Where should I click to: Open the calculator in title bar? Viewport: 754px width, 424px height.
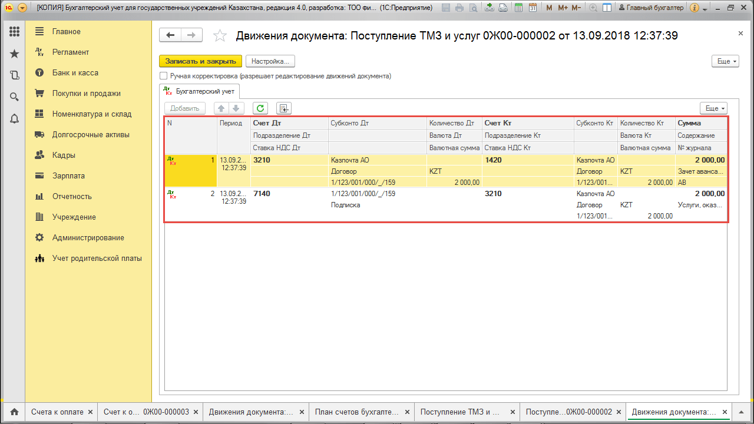point(518,8)
